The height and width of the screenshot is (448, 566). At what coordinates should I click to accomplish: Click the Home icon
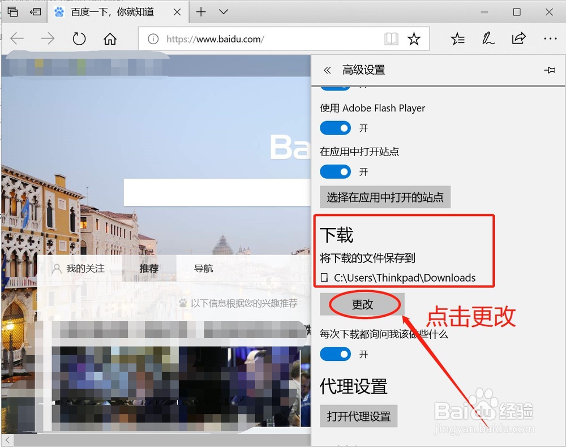pos(110,38)
